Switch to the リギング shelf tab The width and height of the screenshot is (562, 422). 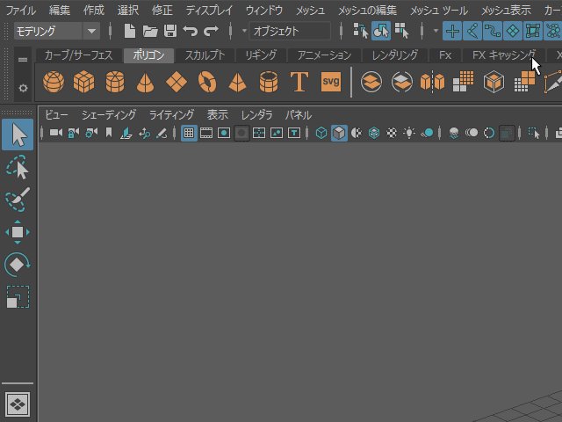click(x=261, y=55)
